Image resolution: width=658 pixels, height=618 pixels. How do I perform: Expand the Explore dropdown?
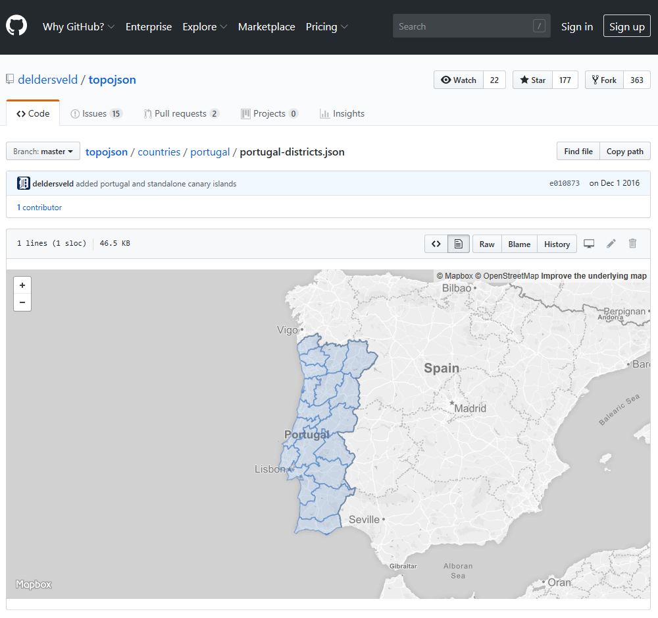pyautogui.click(x=204, y=26)
